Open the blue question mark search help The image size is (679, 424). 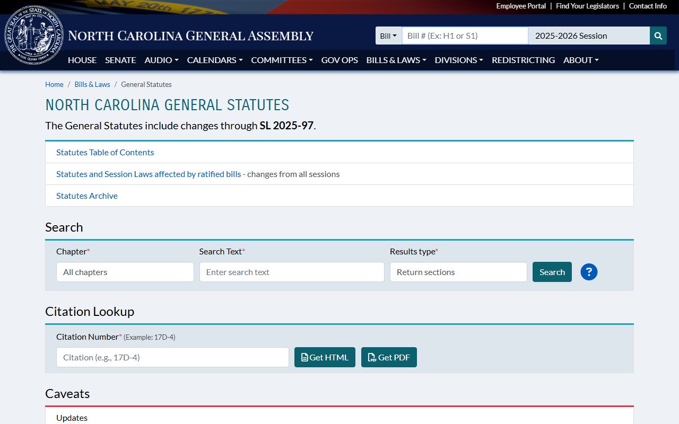[589, 272]
